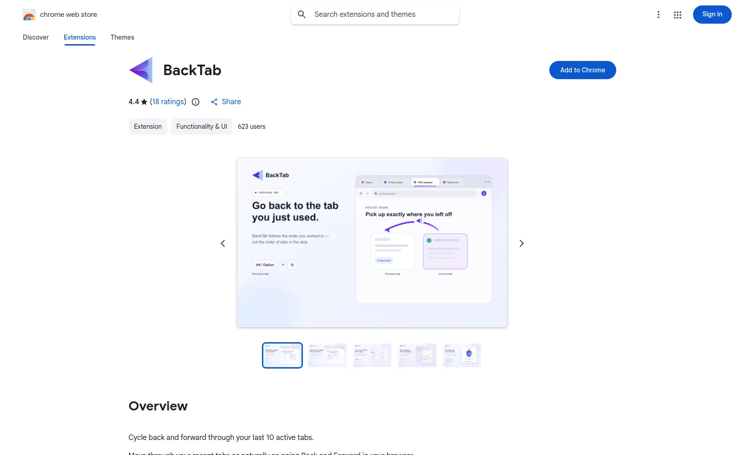
Task: Click the main BackTab promo screenshot
Action: (x=372, y=243)
